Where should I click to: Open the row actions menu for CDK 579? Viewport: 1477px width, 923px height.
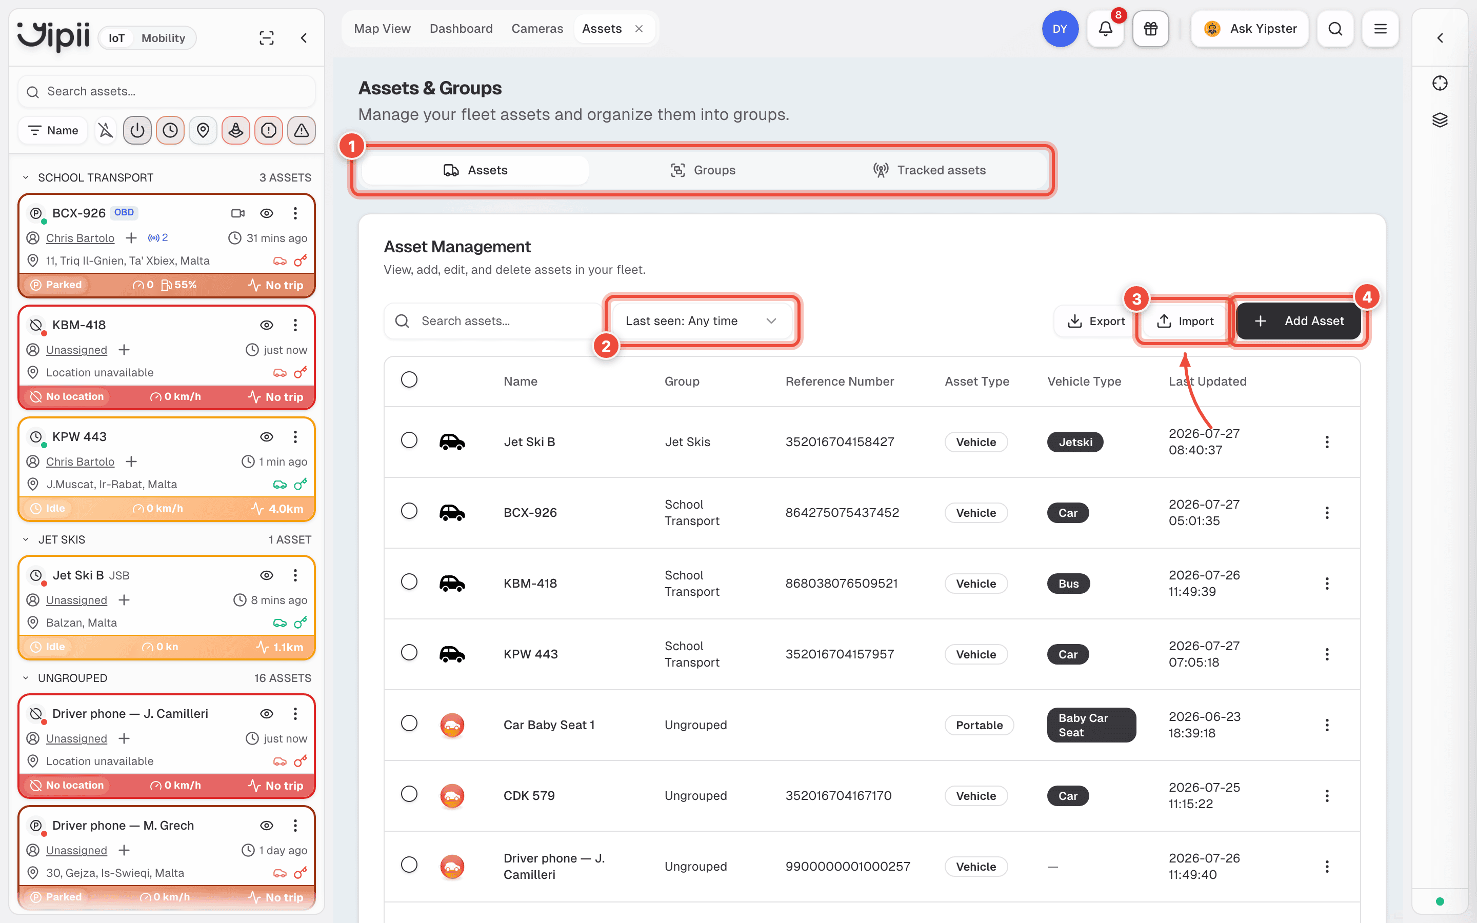(x=1327, y=795)
